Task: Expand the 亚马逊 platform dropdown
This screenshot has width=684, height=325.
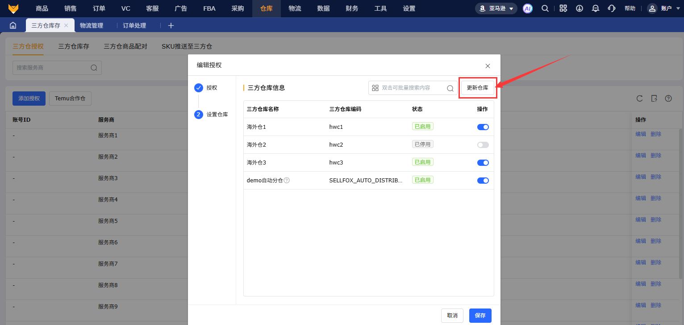Action: [496, 8]
